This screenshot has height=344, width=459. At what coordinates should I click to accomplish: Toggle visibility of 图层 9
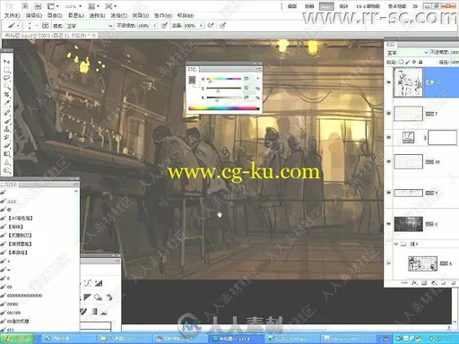click(x=388, y=193)
